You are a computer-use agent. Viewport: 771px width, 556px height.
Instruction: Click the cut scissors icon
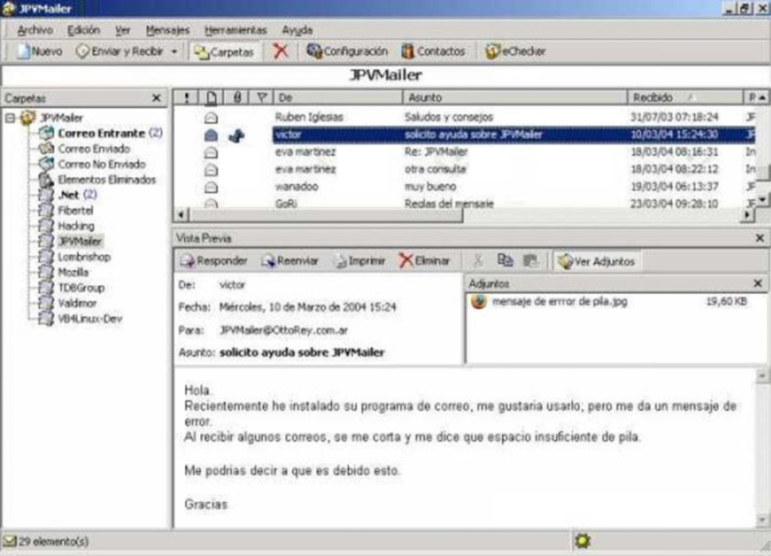477,261
